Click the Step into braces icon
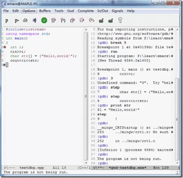 (63, 20)
